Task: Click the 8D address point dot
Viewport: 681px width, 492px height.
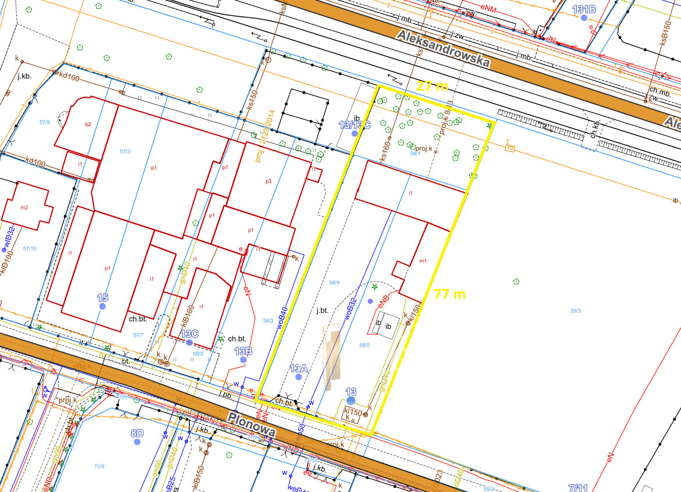Action: (x=137, y=442)
